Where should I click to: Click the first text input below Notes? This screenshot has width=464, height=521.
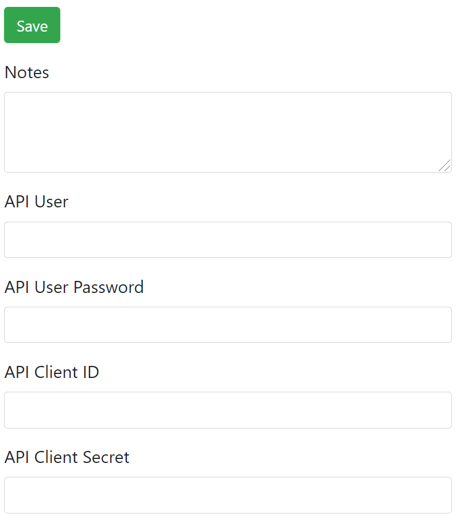point(227,240)
